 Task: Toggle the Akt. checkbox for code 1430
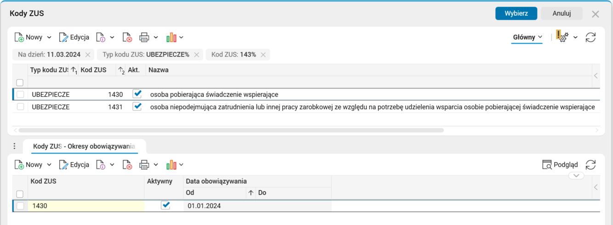coord(137,94)
